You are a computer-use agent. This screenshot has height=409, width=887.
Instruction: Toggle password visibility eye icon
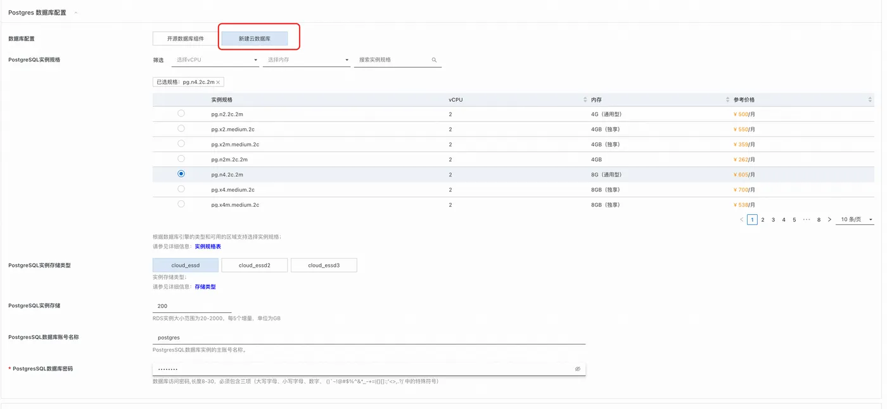(x=578, y=369)
